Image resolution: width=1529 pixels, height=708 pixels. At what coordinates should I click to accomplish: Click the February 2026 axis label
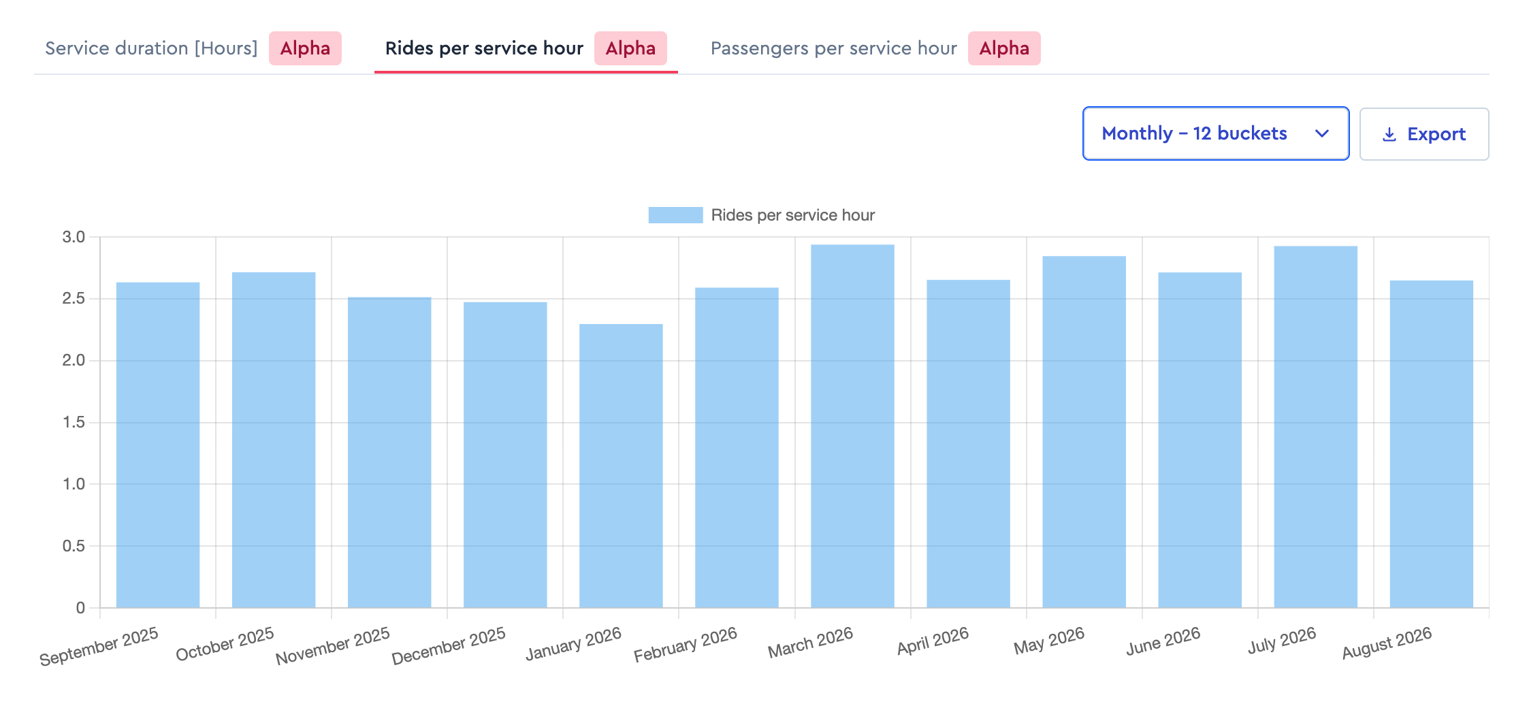[x=685, y=645]
